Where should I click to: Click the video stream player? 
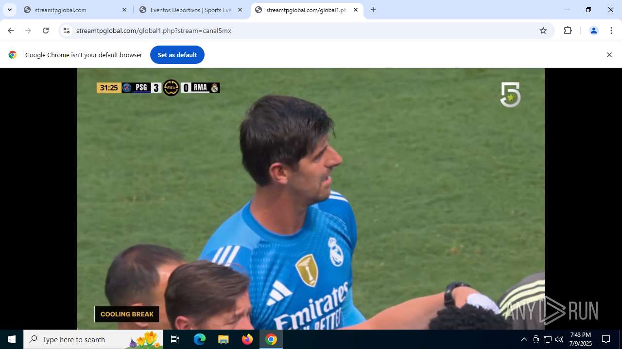(x=311, y=199)
